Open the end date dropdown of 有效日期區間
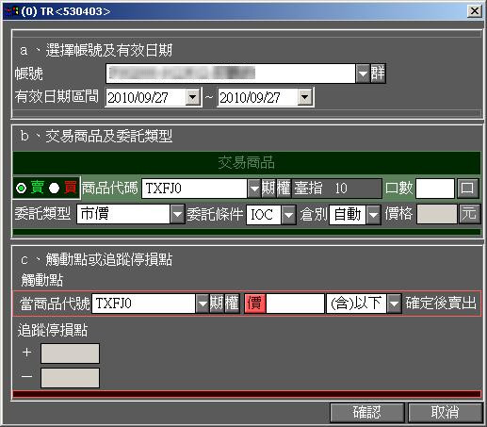This screenshot has height=427, width=487. (305, 97)
